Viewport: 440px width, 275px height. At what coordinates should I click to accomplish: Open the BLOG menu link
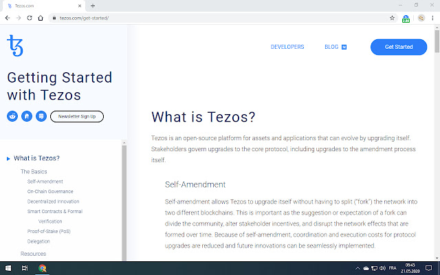tap(331, 47)
